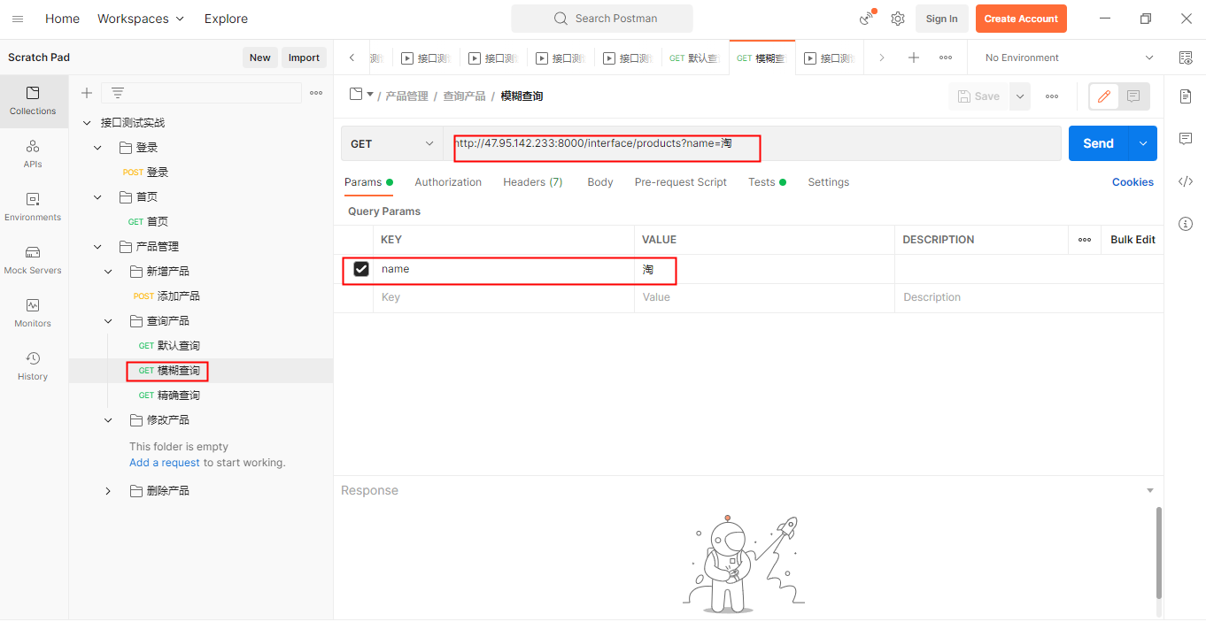Click the Import button
Image resolution: width=1206 pixels, height=622 pixels.
point(304,58)
